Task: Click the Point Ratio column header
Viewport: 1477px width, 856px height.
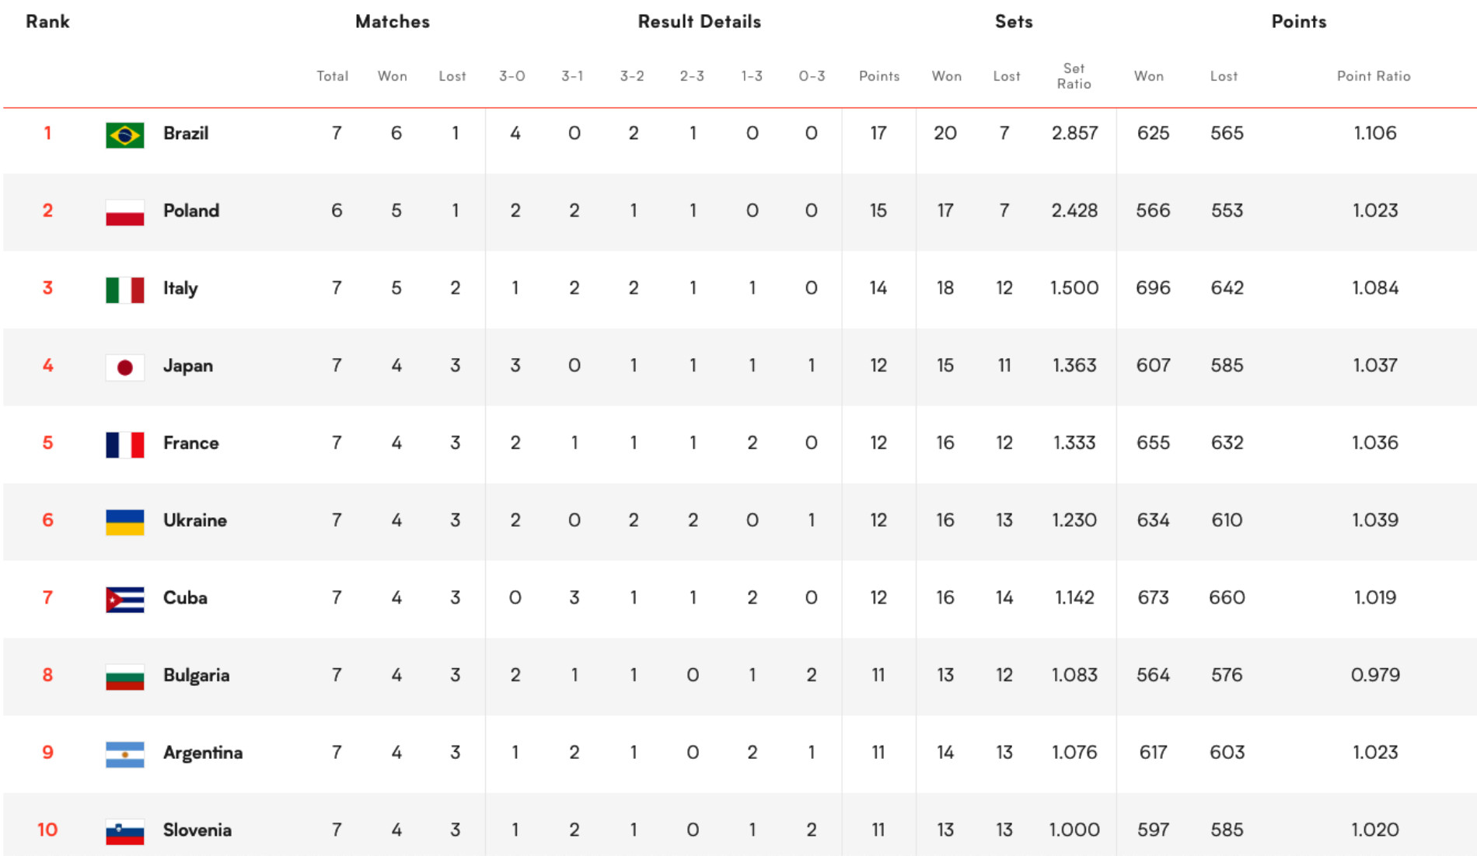Action: [x=1373, y=76]
